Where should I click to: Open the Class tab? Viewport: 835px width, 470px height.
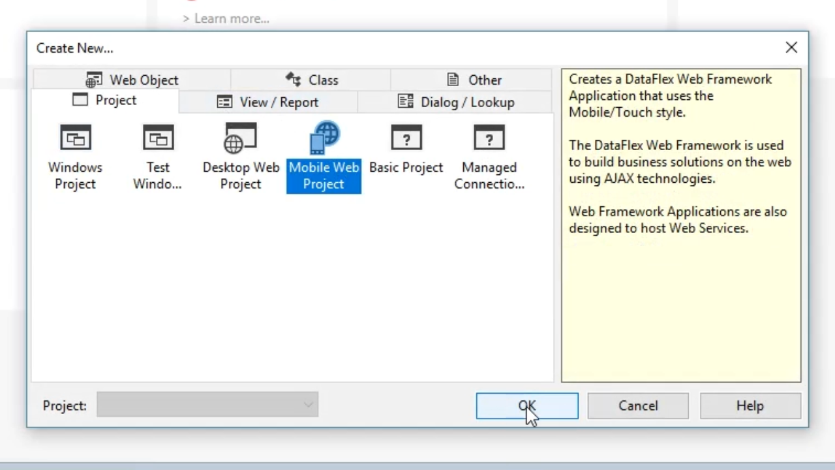(x=311, y=80)
